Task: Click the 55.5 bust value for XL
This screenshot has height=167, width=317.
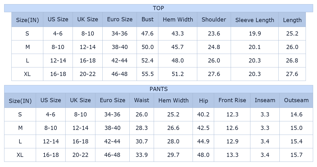Action: pos(147,74)
